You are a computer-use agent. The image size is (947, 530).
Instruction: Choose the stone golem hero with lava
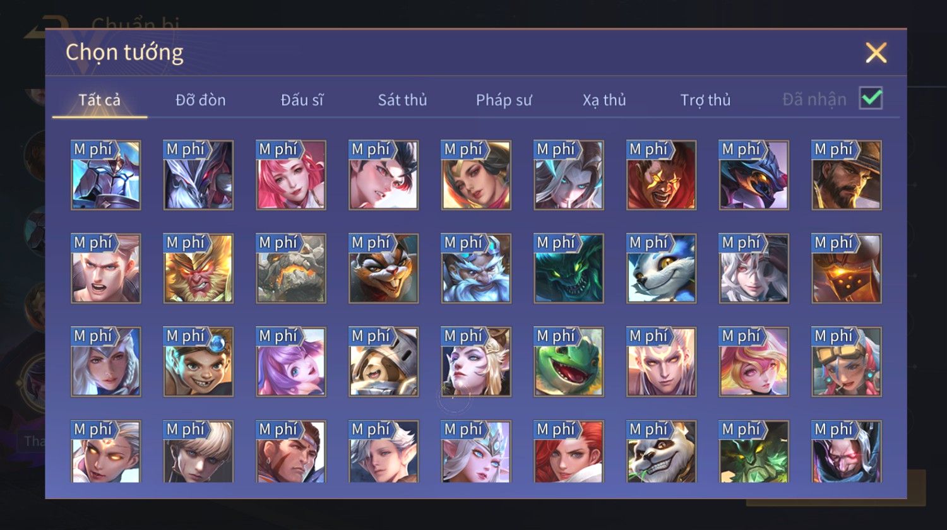(x=291, y=268)
